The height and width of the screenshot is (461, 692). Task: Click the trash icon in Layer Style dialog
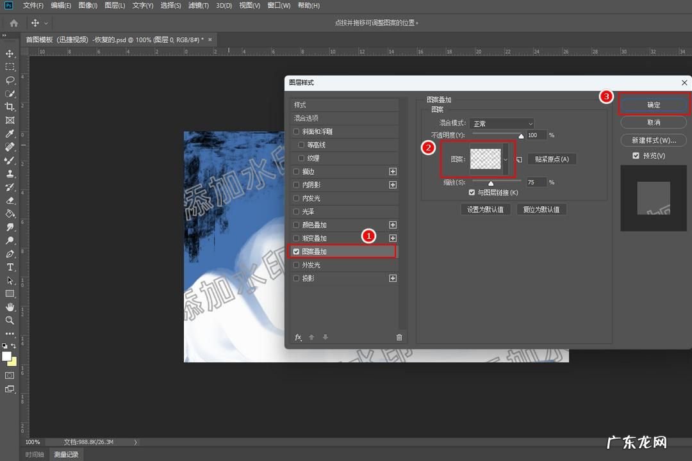coord(399,337)
